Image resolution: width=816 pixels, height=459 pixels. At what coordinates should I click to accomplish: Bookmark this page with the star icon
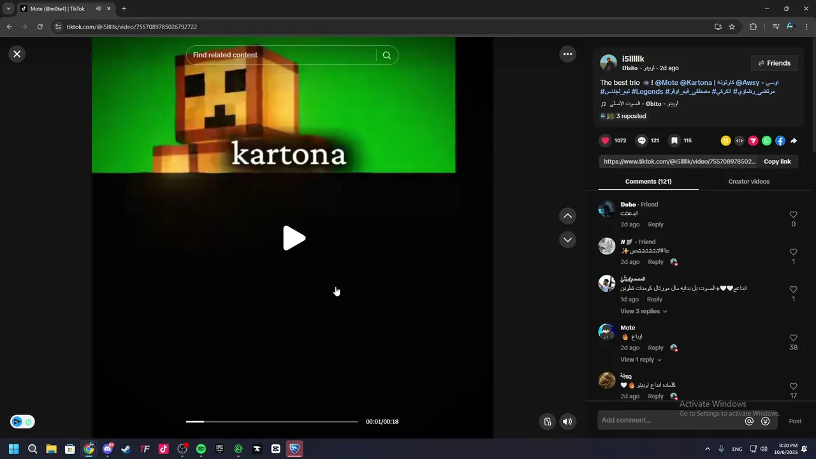[732, 27]
